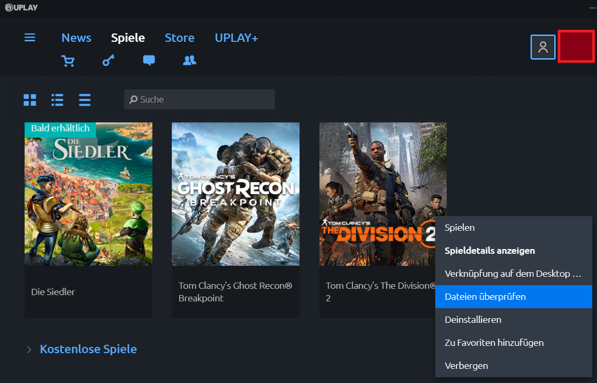Screen dimensions: 597x383
Task: Open the UPLAY+ tab
Action: coord(236,38)
